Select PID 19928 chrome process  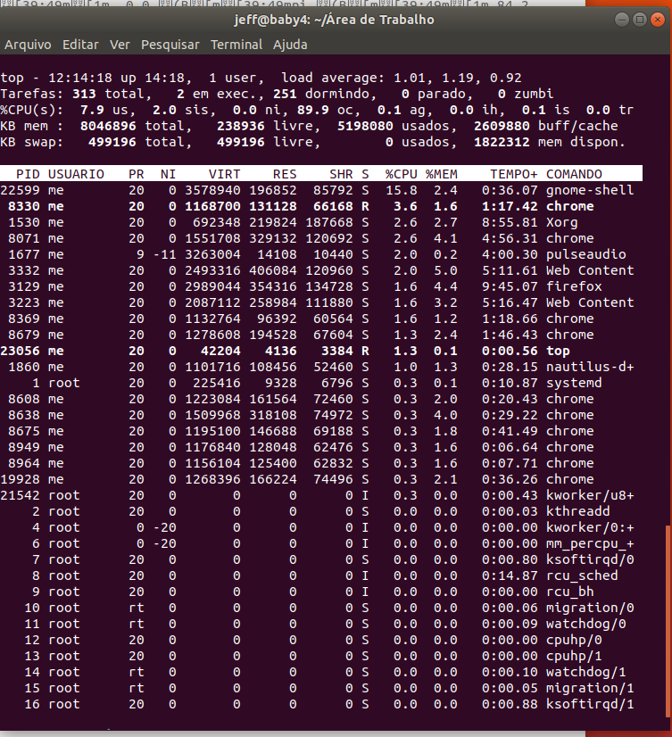pos(20,479)
